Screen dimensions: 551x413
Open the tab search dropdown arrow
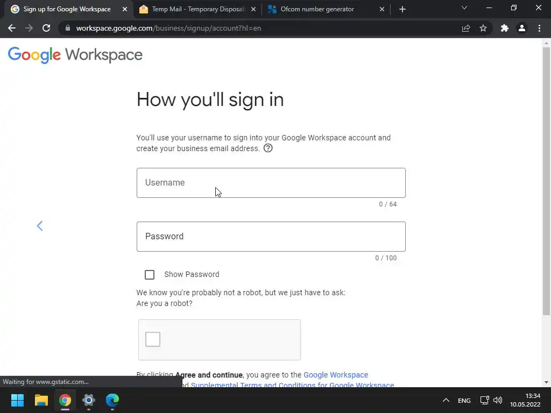[x=464, y=8]
